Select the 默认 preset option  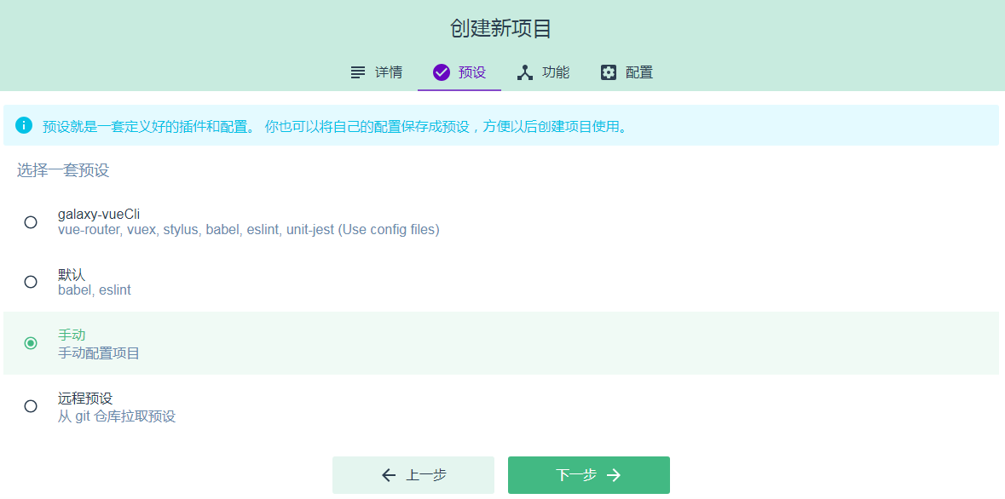point(31,282)
